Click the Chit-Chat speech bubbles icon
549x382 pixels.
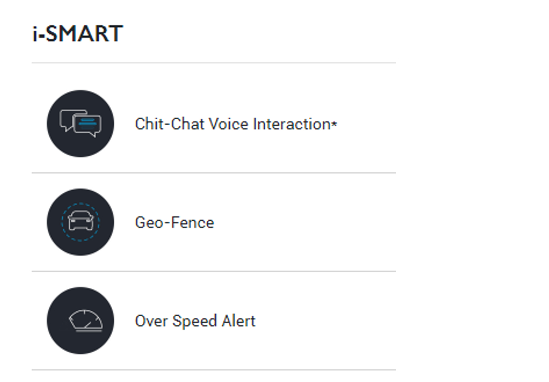coord(81,123)
